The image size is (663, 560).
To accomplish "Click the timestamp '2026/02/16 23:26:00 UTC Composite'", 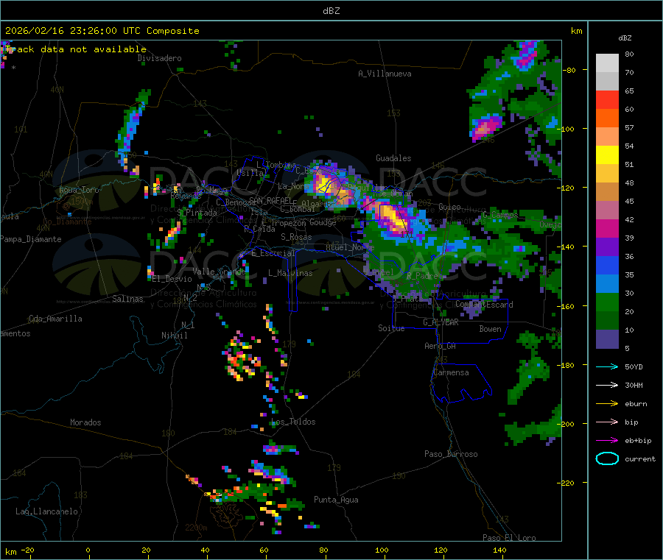I will [x=102, y=31].
